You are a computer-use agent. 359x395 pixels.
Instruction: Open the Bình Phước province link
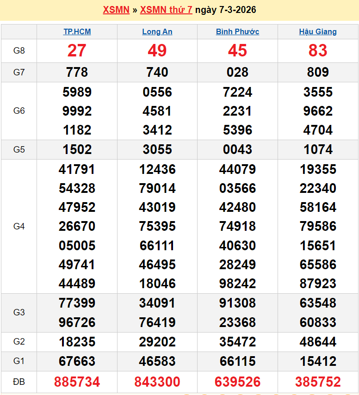[x=237, y=31]
